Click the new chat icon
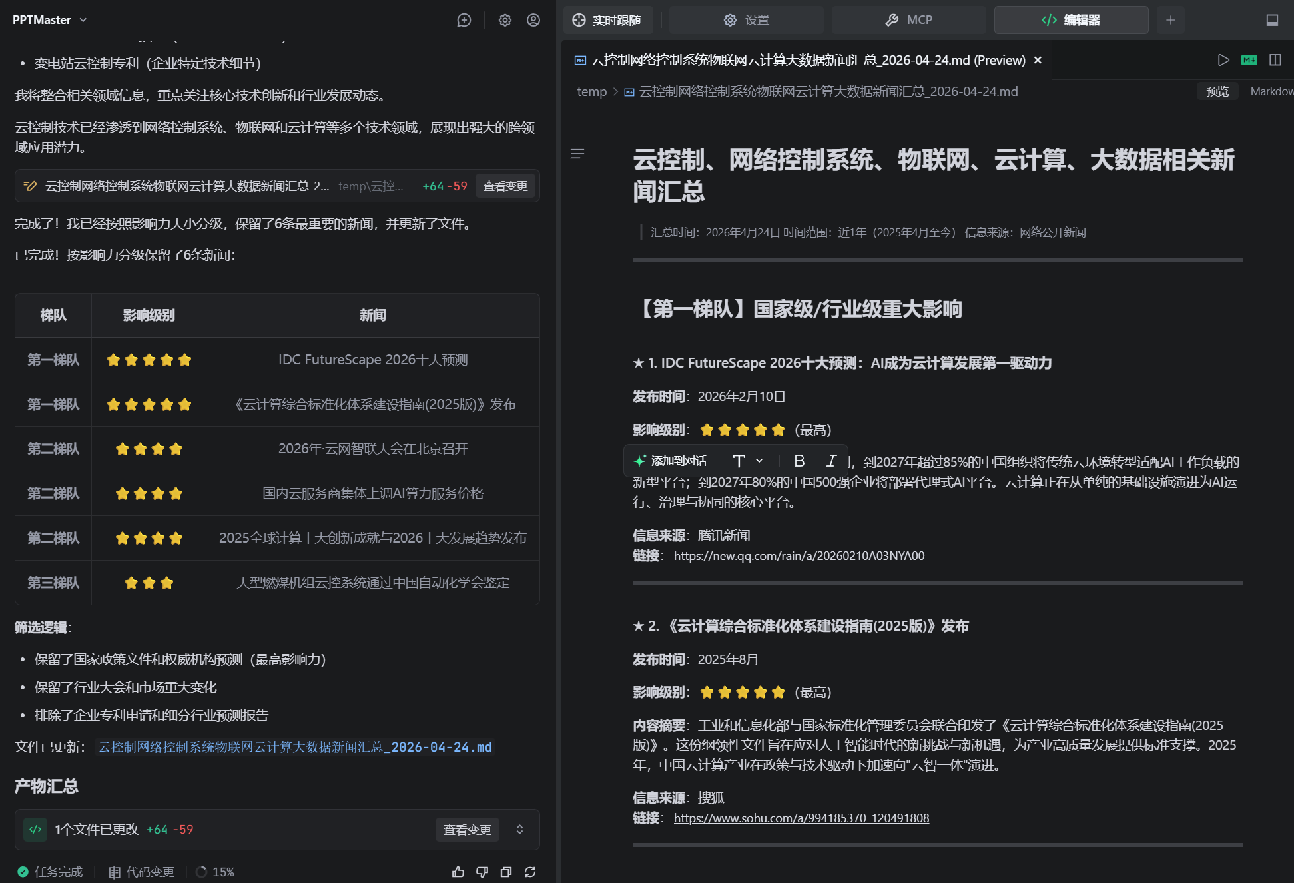The height and width of the screenshot is (883, 1294). pyautogui.click(x=464, y=20)
